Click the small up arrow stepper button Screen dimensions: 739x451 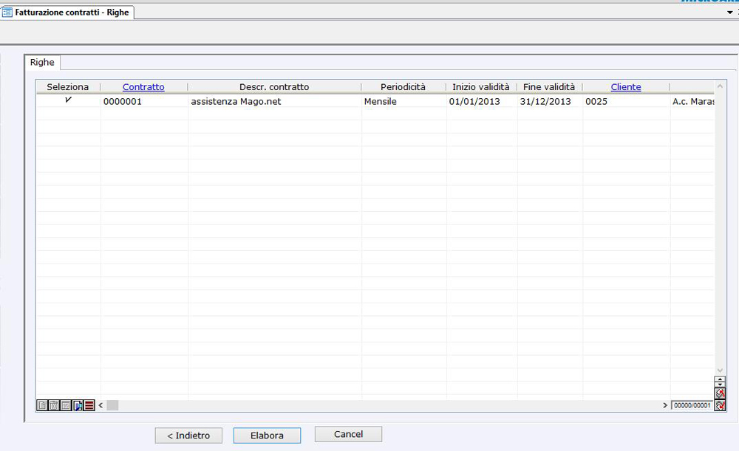click(x=720, y=379)
